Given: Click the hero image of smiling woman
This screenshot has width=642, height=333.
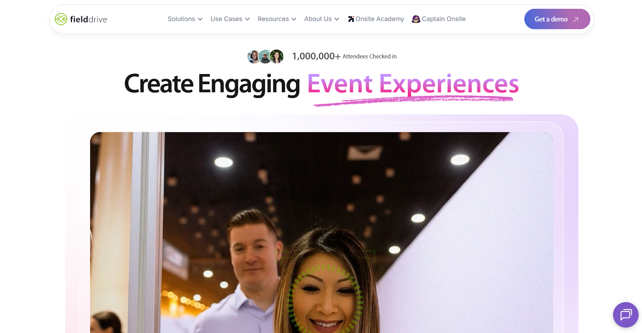Looking at the screenshot, I should pos(321,232).
